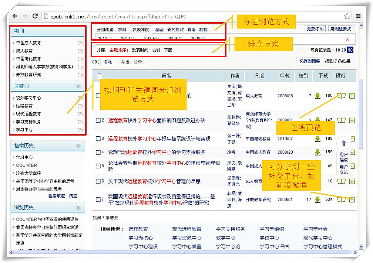Check the box for article 6
The height and width of the screenshot is (263, 373).
[98, 181]
